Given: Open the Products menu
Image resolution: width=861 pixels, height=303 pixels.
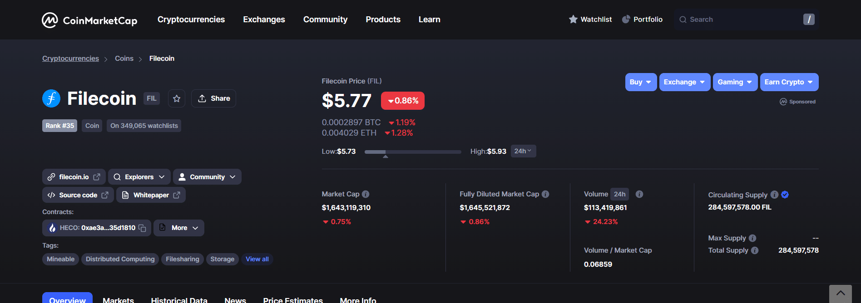Looking at the screenshot, I should point(383,20).
